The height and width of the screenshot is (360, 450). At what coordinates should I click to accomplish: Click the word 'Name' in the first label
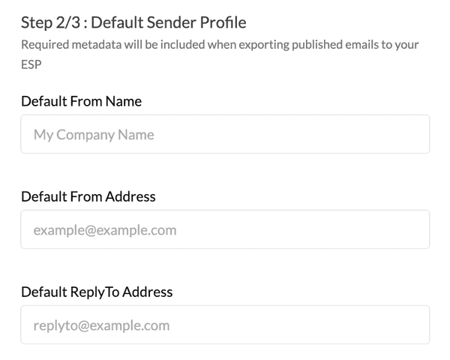[x=125, y=101]
